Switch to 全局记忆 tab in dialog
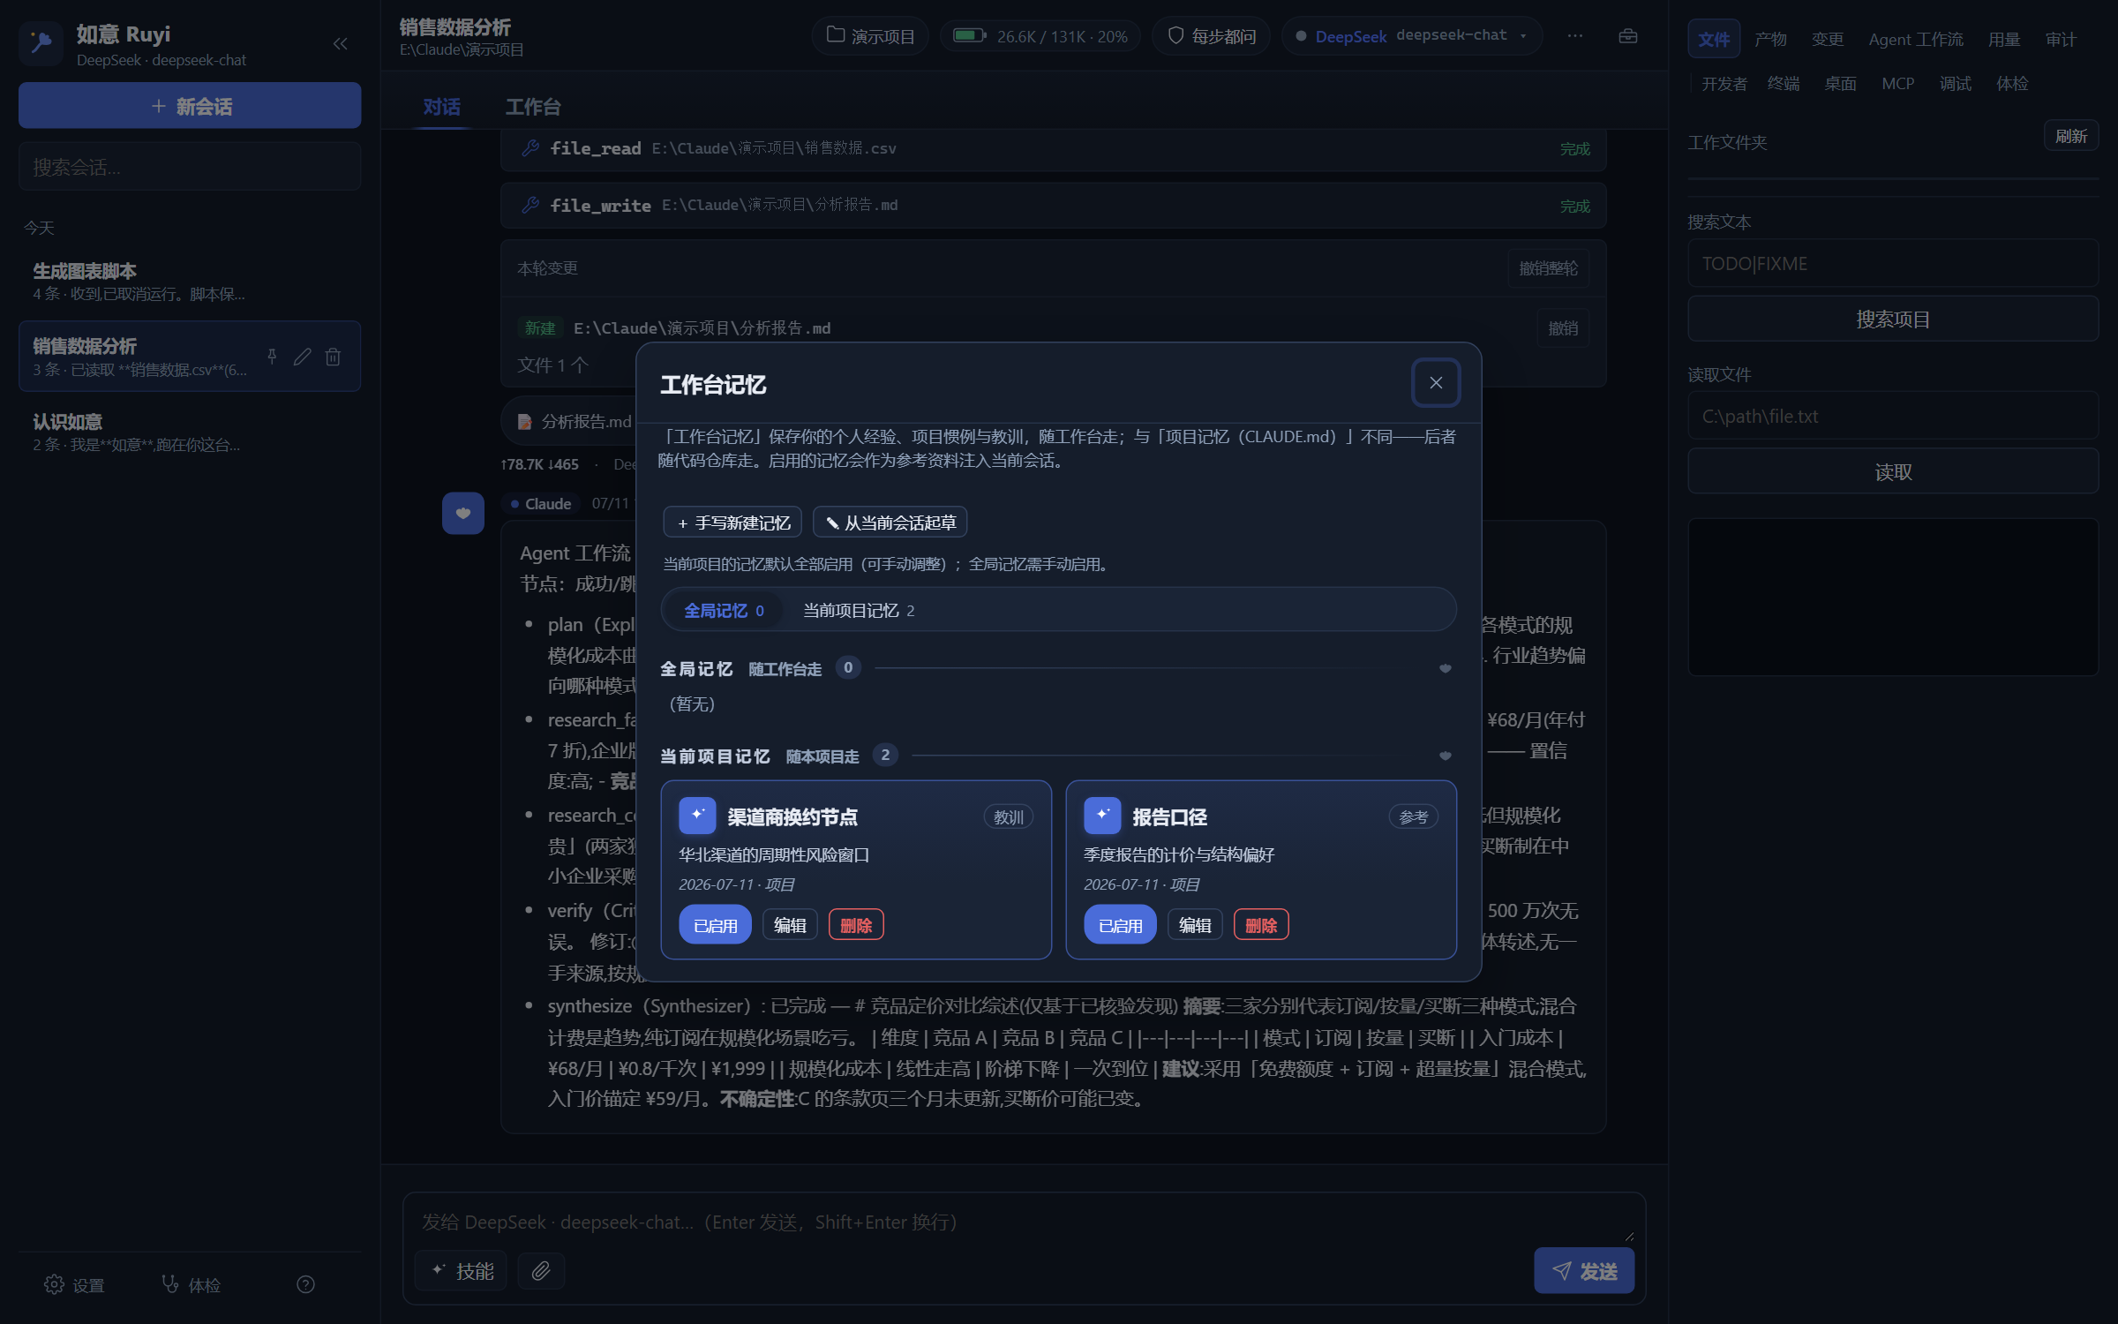The width and height of the screenshot is (2118, 1324). pyautogui.click(x=724, y=610)
